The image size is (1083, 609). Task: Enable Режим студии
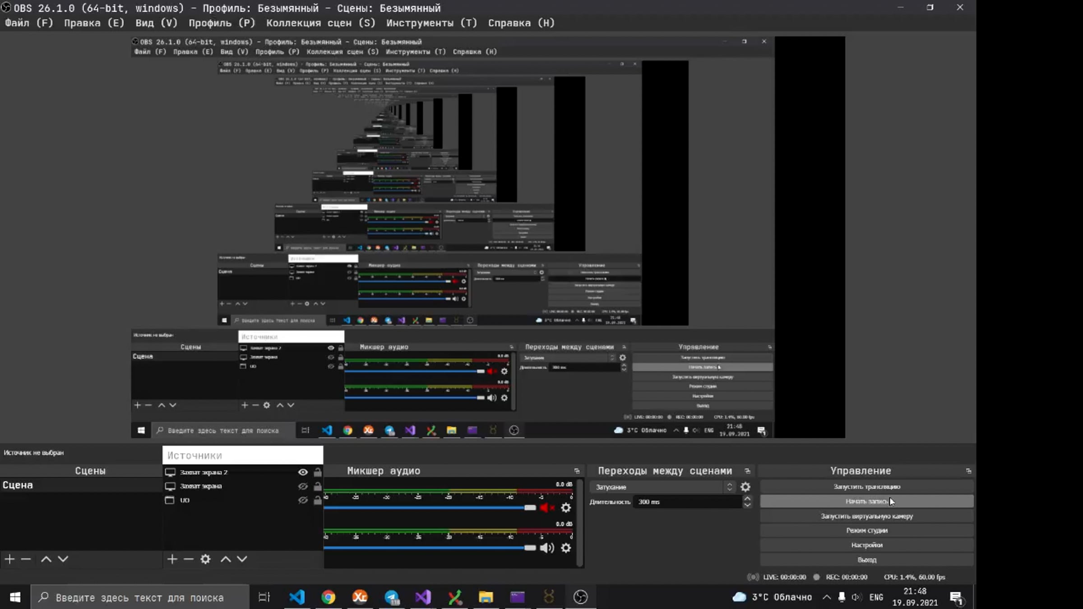click(x=867, y=531)
